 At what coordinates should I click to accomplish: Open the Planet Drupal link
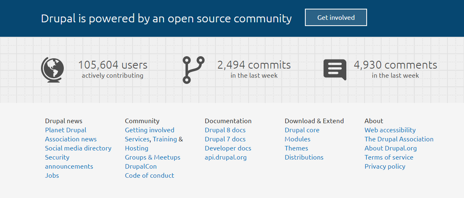[x=66, y=130]
